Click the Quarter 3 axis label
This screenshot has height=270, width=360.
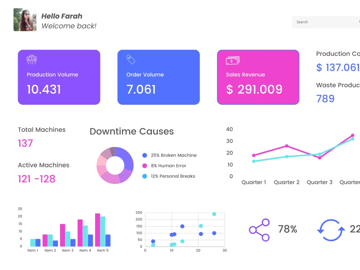click(320, 182)
